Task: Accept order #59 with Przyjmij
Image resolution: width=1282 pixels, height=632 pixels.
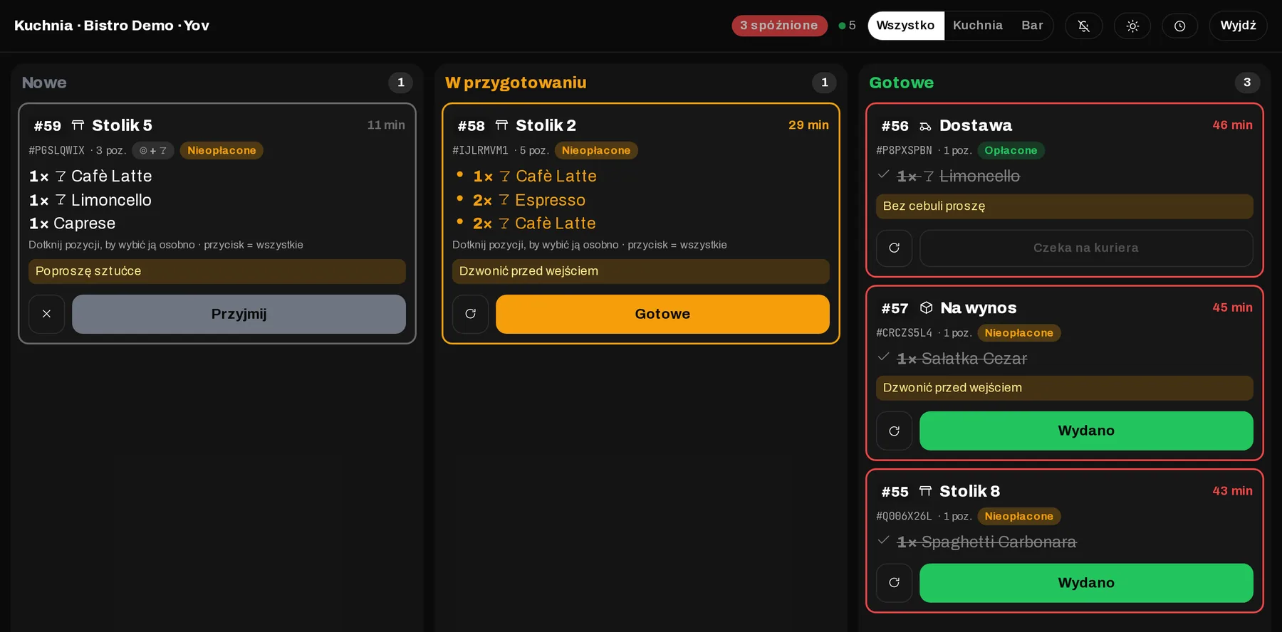Action: point(239,314)
